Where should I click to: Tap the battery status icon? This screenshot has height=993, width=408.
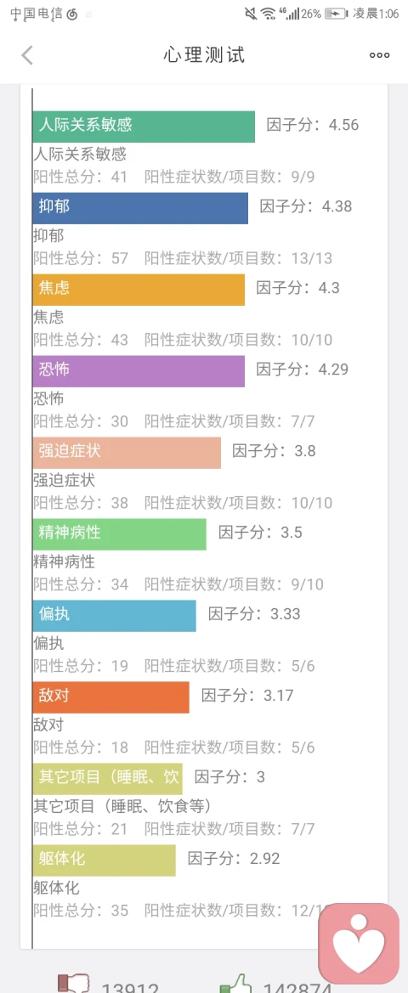pos(336,14)
